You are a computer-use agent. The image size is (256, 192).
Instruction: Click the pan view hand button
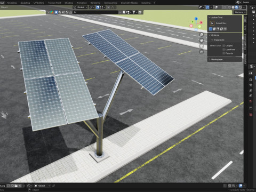(202, 41)
